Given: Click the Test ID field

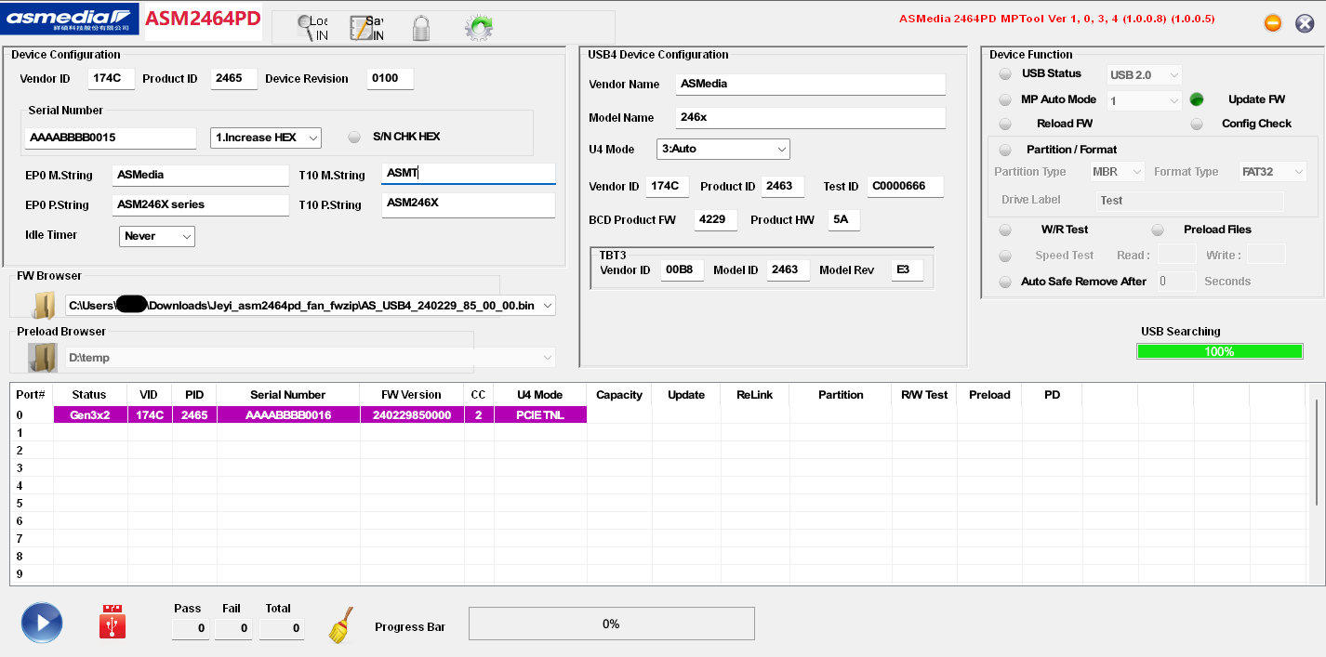Looking at the screenshot, I should click(x=906, y=187).
